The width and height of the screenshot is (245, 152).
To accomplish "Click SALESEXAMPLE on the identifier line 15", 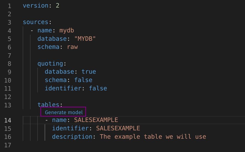I will click(x=118, y=128).
